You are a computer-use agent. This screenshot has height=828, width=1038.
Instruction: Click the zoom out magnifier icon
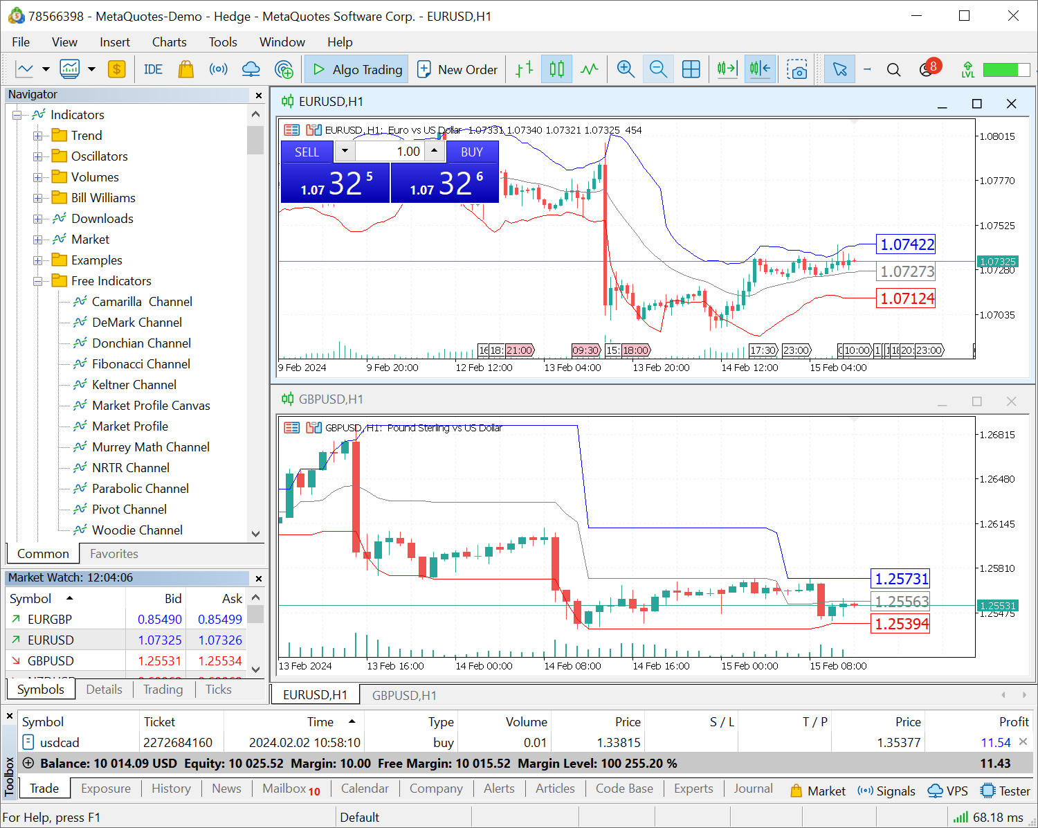[658, 69]
